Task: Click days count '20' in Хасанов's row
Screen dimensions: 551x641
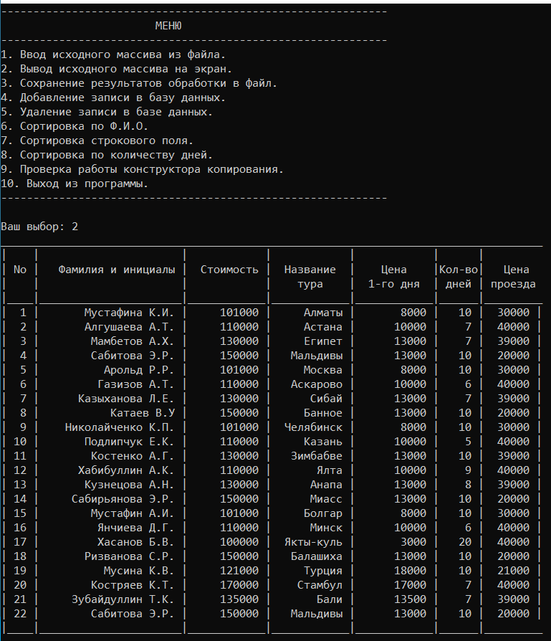Action: pos(465,541)
